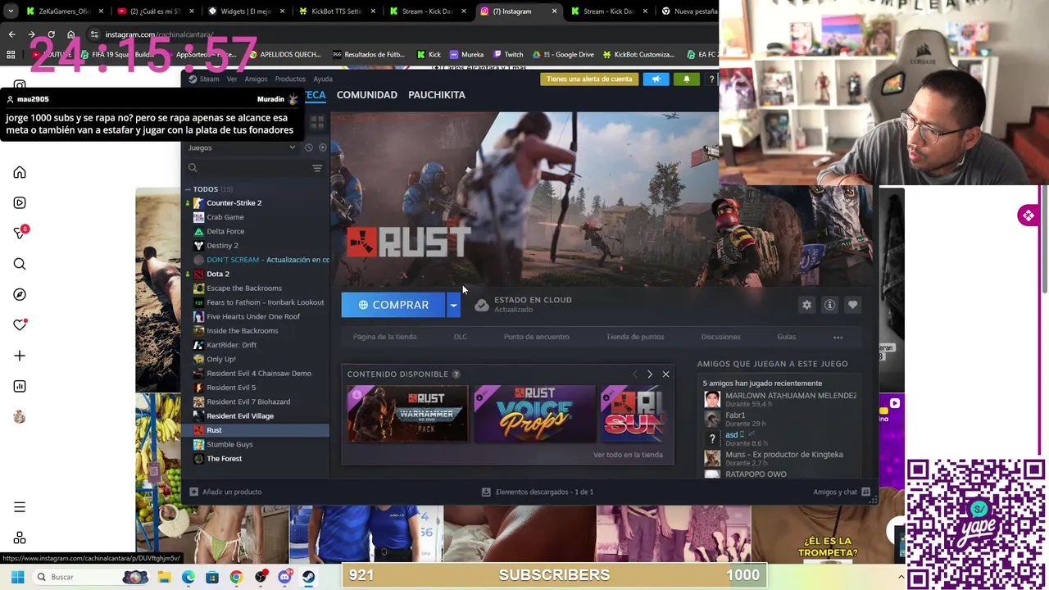
Task: Reload the Chrome page
Action: click(51, 34)
